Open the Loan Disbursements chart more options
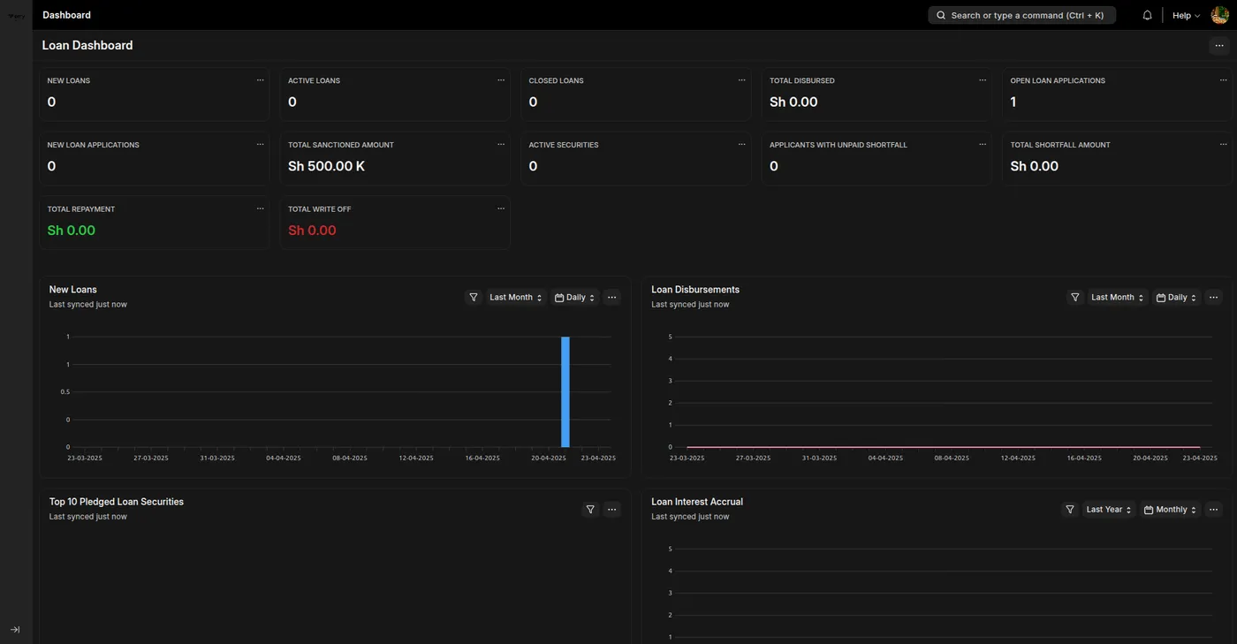This screenshot has width=1237, height=644. click(x=1213, y=298)
